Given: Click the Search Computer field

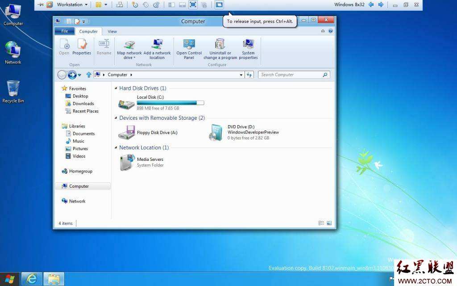Looking at the screenshot, I should (294, 75).
